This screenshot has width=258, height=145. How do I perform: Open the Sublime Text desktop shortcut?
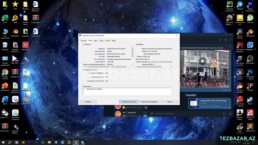pos(250,127)
